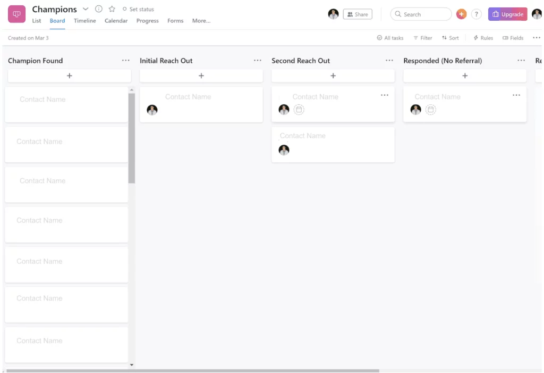544x373 pixels.
Task: Open the project info details icon
Action: pos(98,9)
